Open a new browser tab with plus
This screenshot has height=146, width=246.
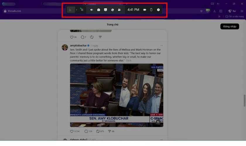point(127,4)
